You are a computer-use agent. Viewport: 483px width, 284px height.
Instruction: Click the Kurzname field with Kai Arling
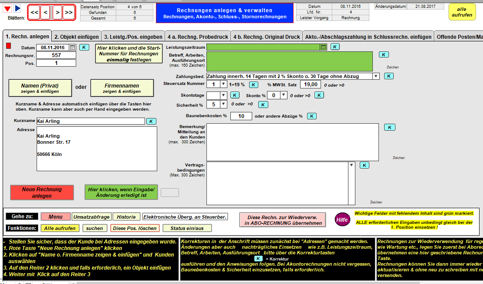91,121
